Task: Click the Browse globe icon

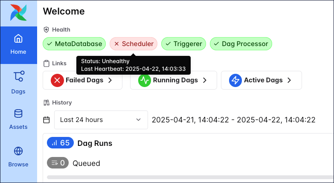Action: click(x=18, y=151)
